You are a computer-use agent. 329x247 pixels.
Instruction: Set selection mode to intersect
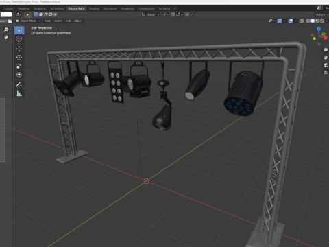pyautogui.click(x=55, y=14)
